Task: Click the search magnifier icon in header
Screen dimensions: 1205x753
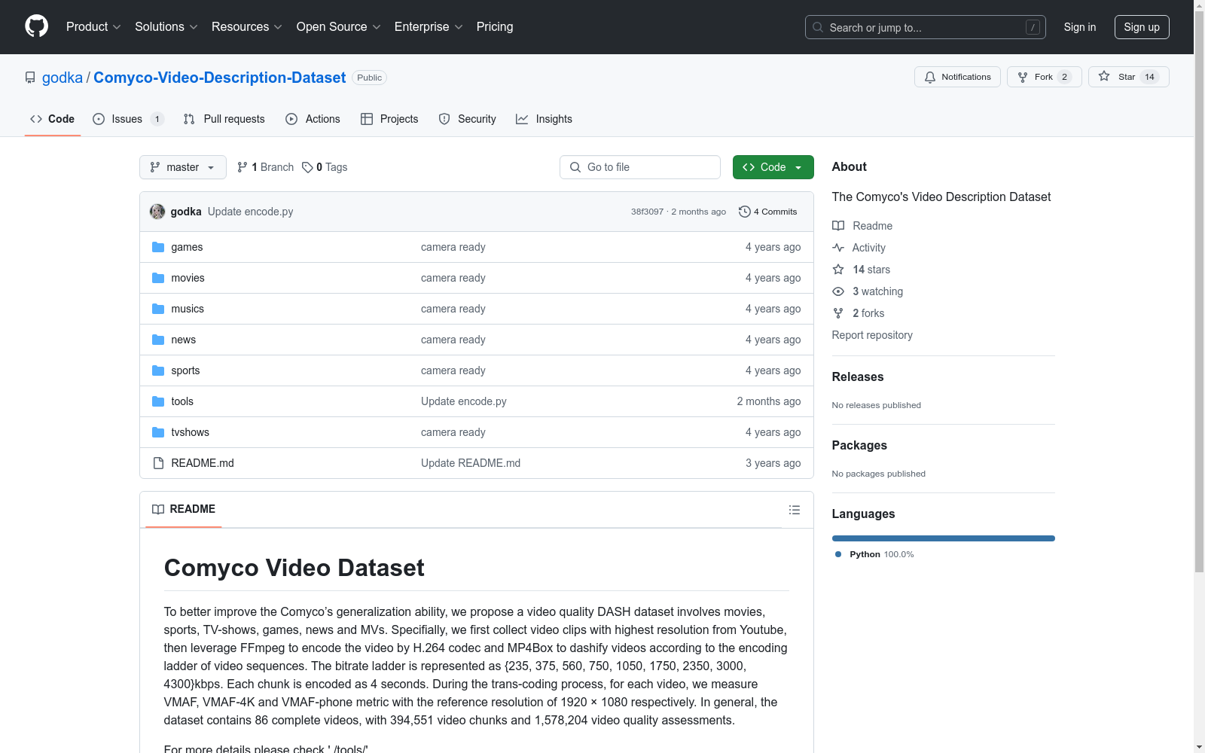Action: point(818,27)
